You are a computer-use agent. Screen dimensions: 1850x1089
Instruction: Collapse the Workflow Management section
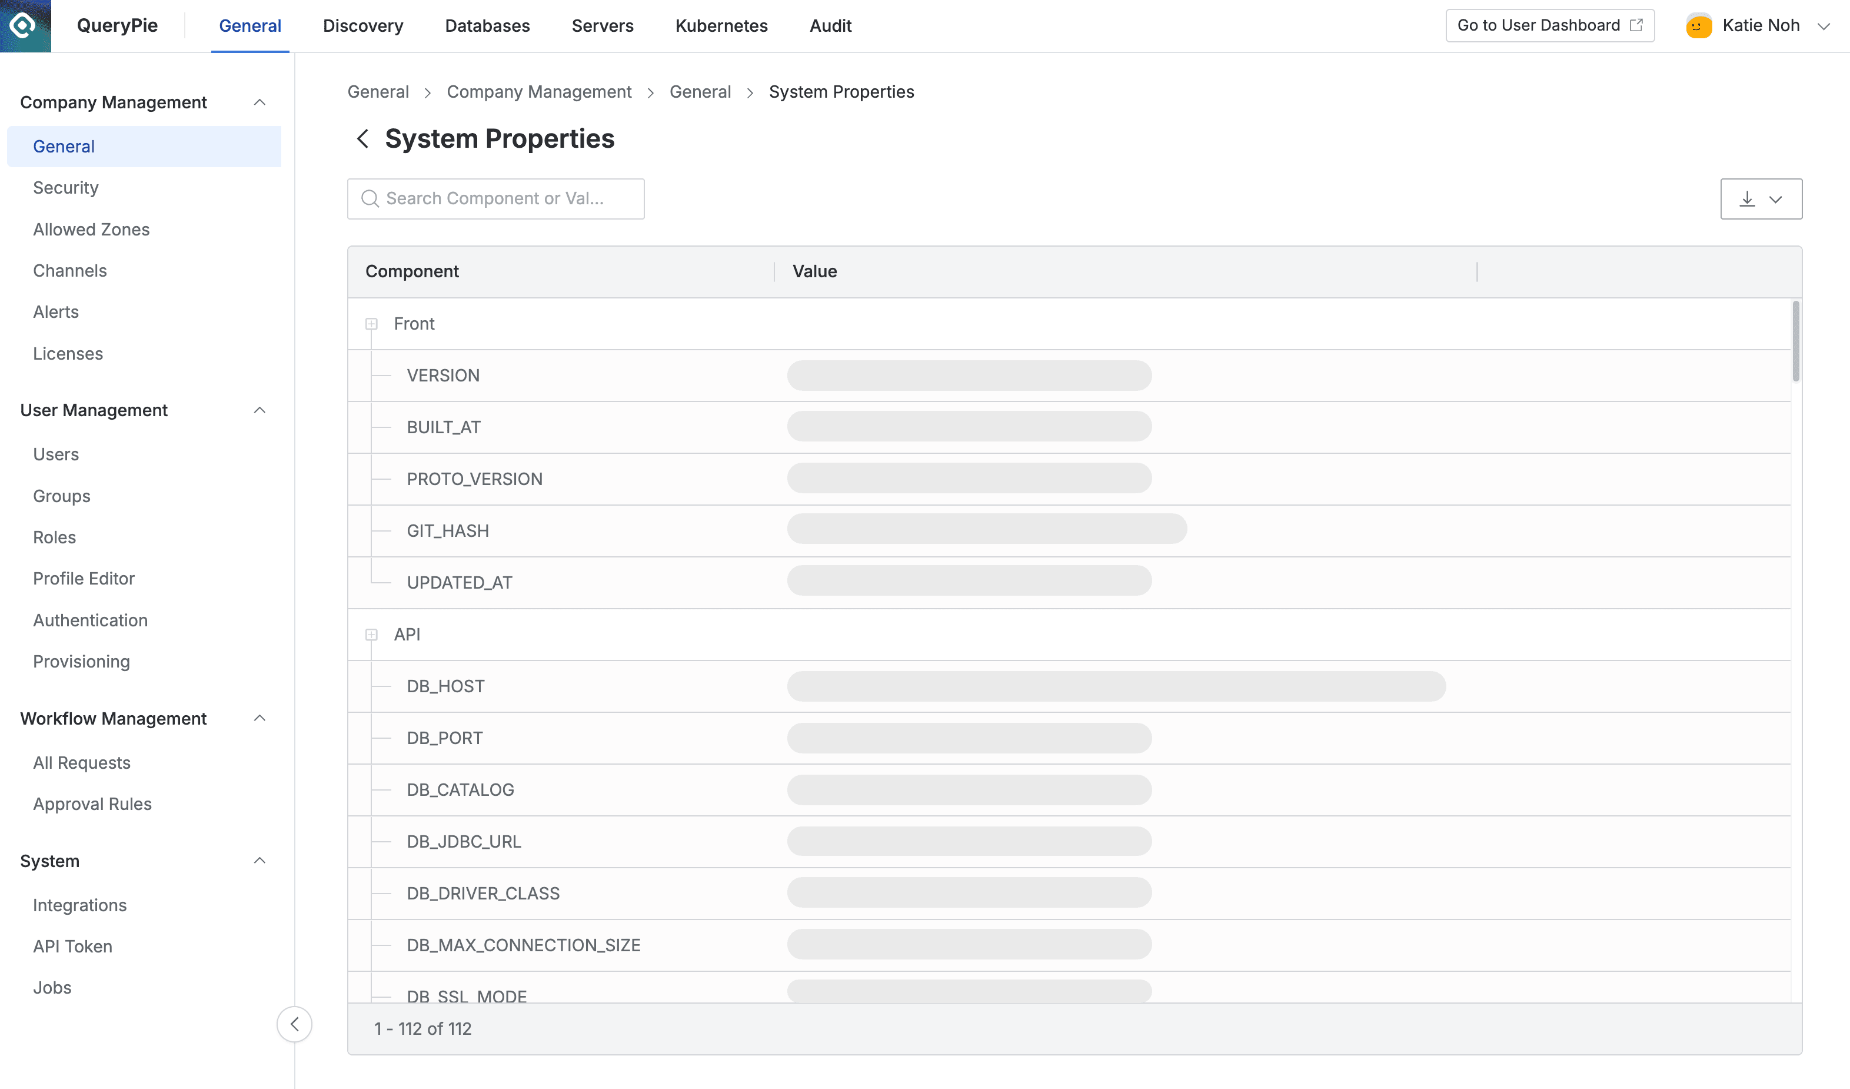coord(259,718)
